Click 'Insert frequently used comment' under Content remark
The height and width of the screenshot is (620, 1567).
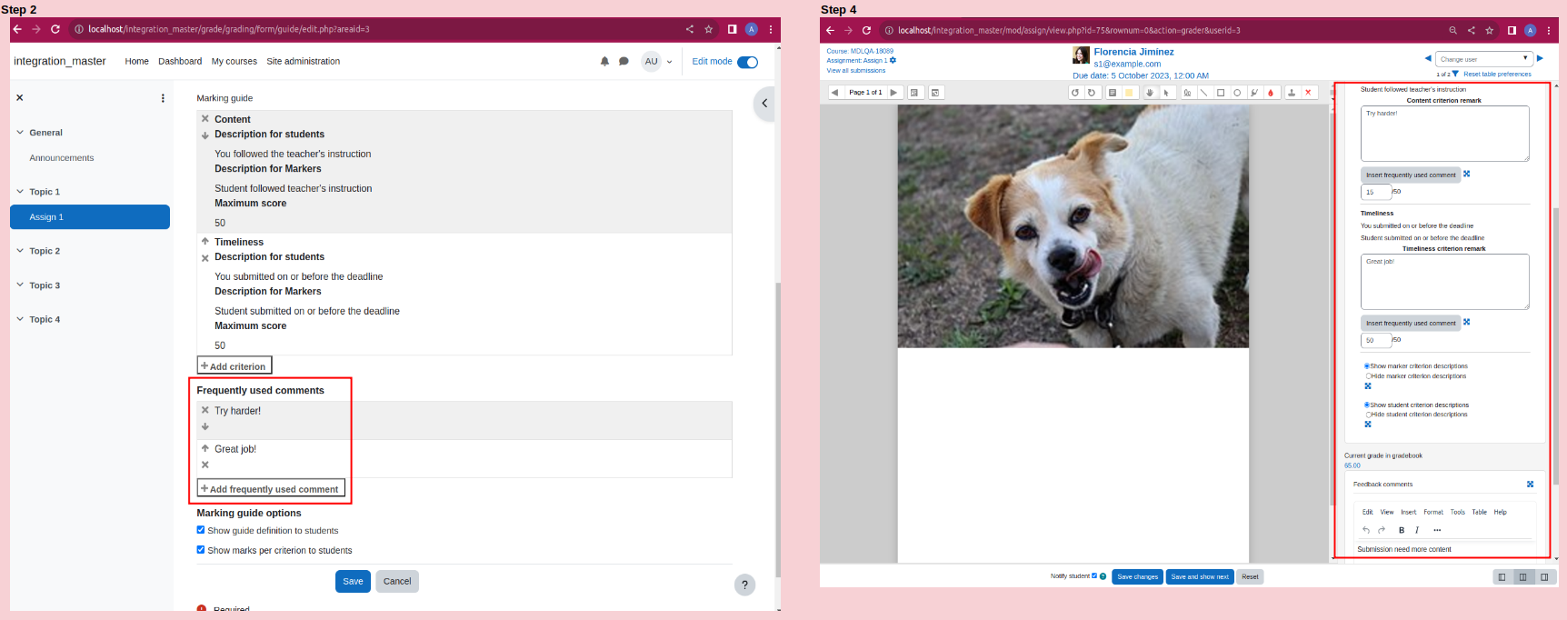pyautogui.click(x=1411, y=175)
